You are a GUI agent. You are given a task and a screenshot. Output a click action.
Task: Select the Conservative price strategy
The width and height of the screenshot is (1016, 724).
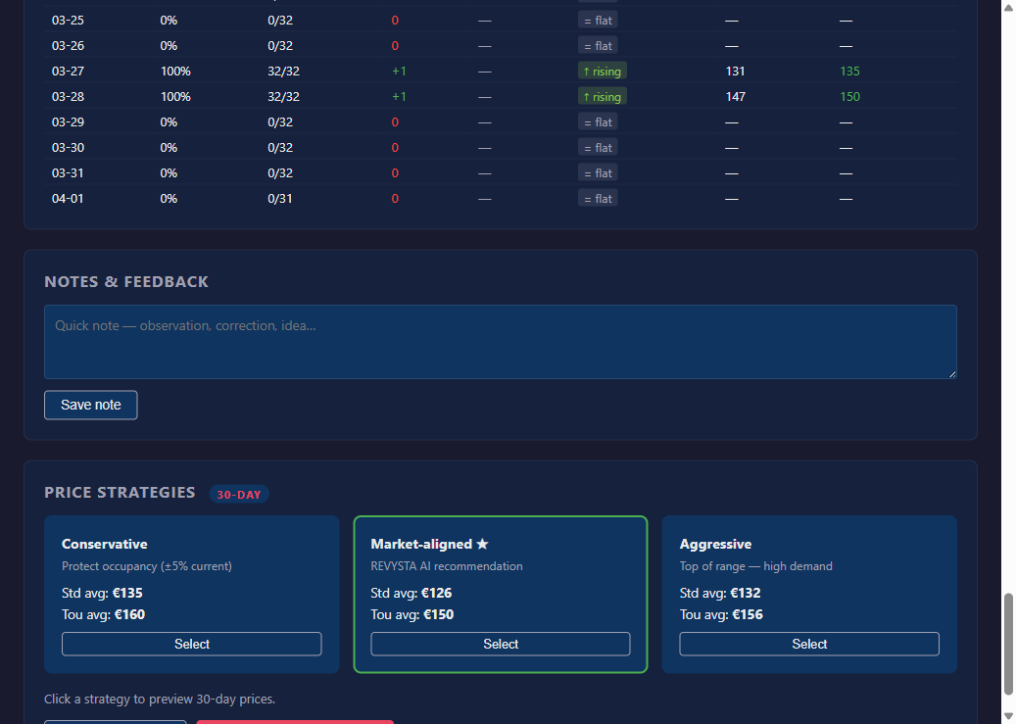pyautogui.click(x=192, y=644)
